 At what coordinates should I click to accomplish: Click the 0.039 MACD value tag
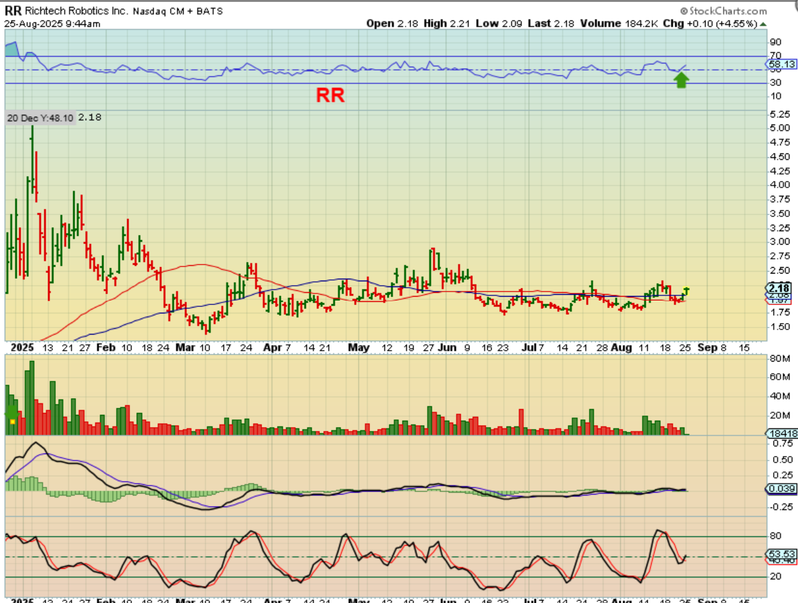point(782,489)
